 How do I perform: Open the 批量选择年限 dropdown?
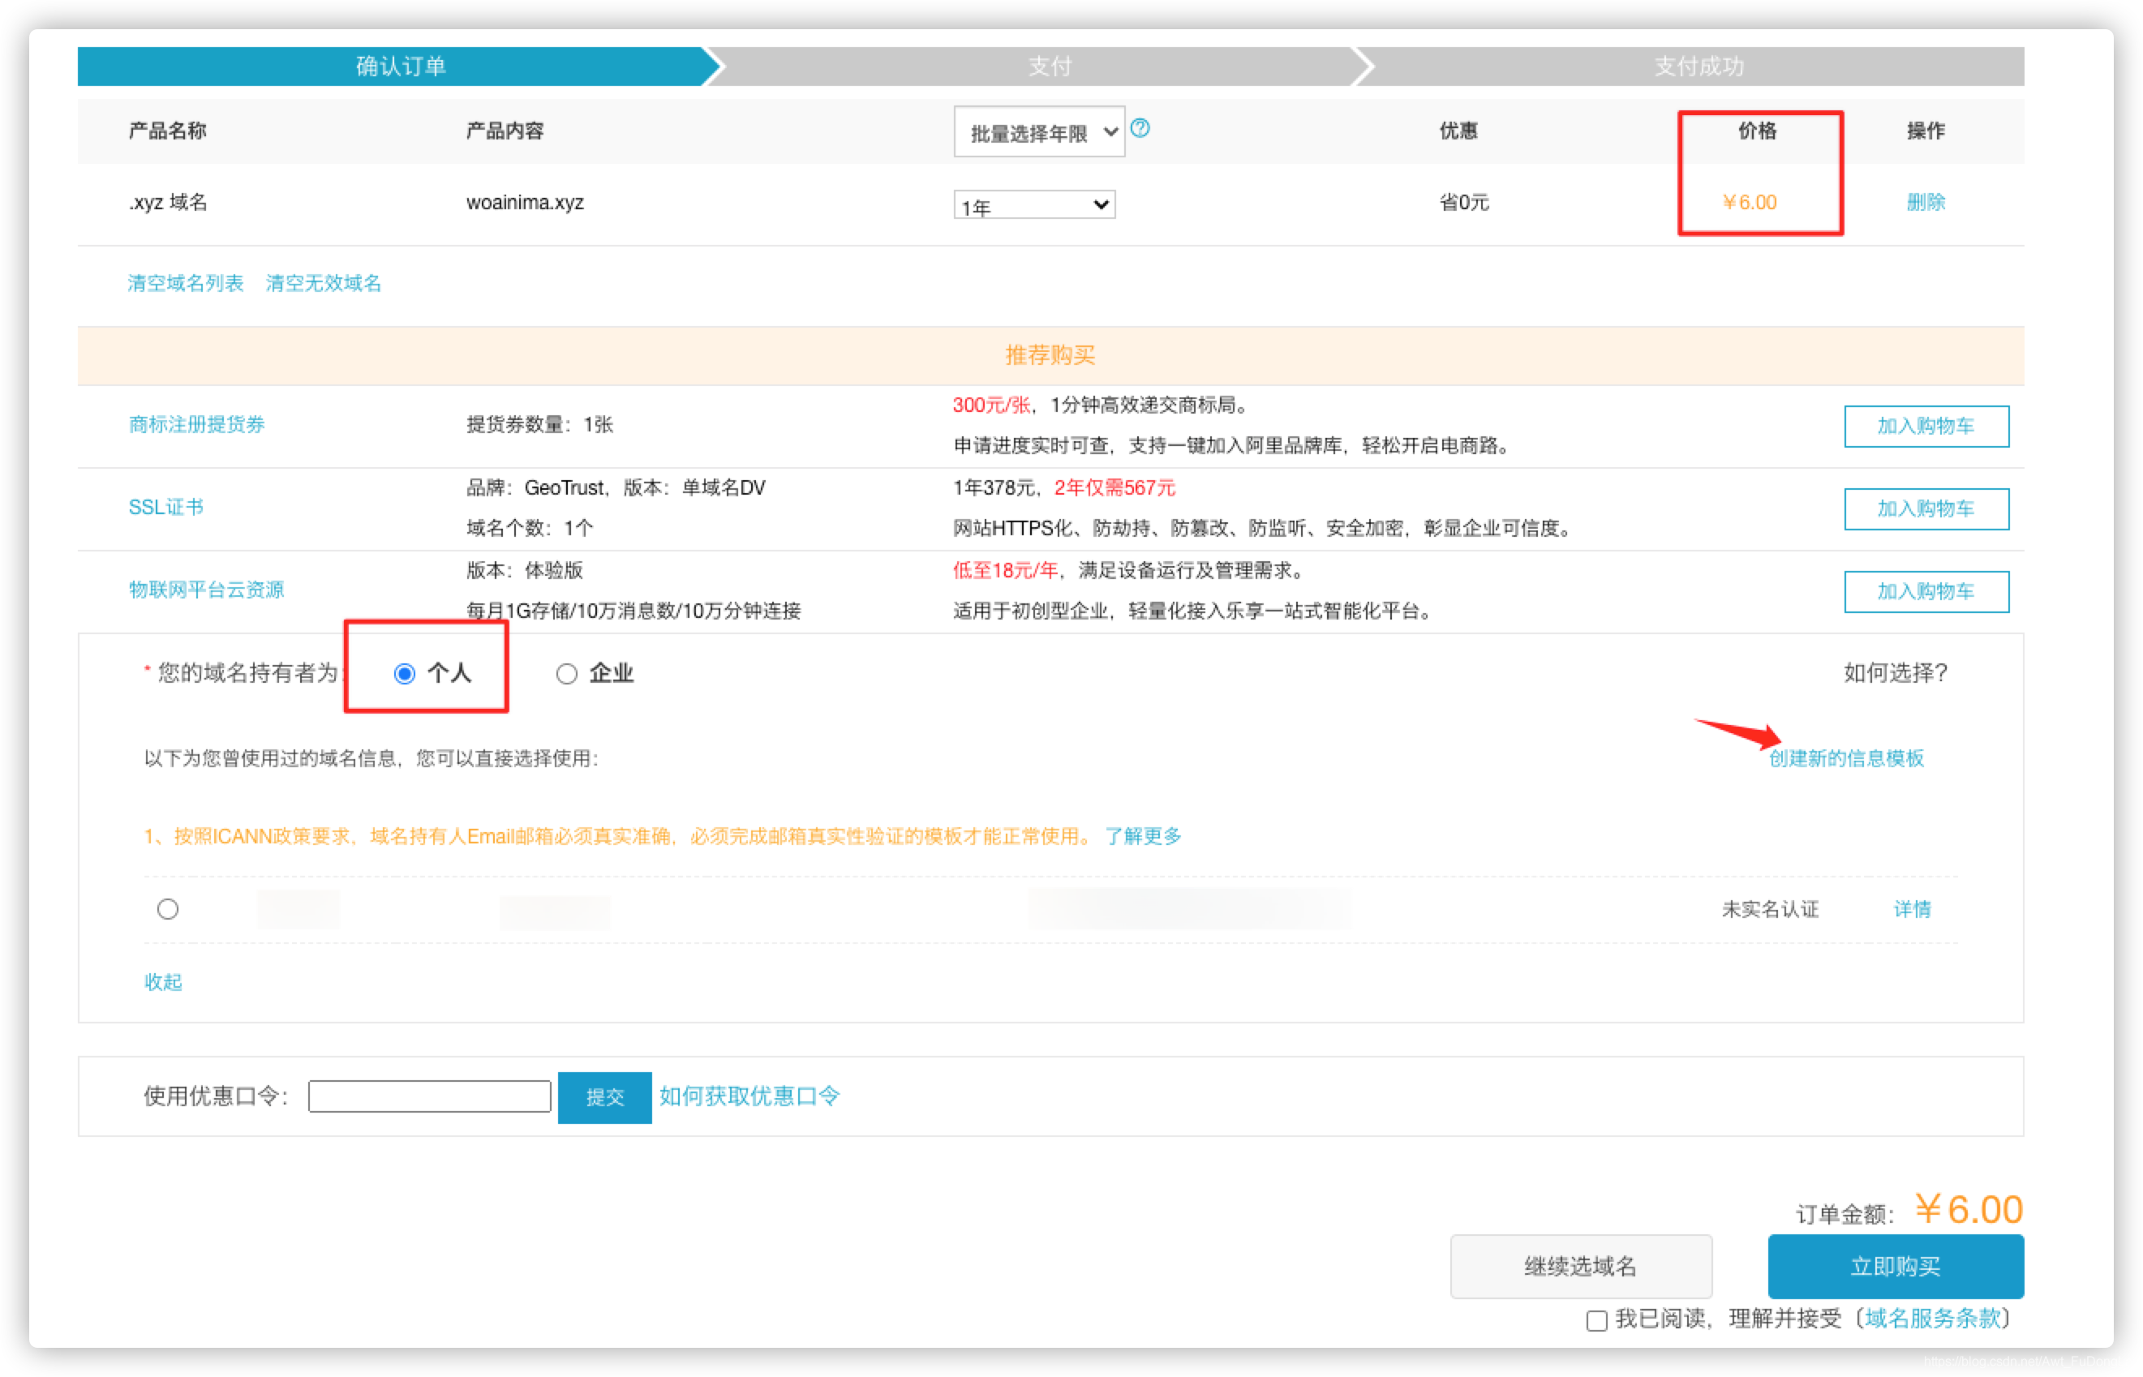click(x=1038, y=132)
